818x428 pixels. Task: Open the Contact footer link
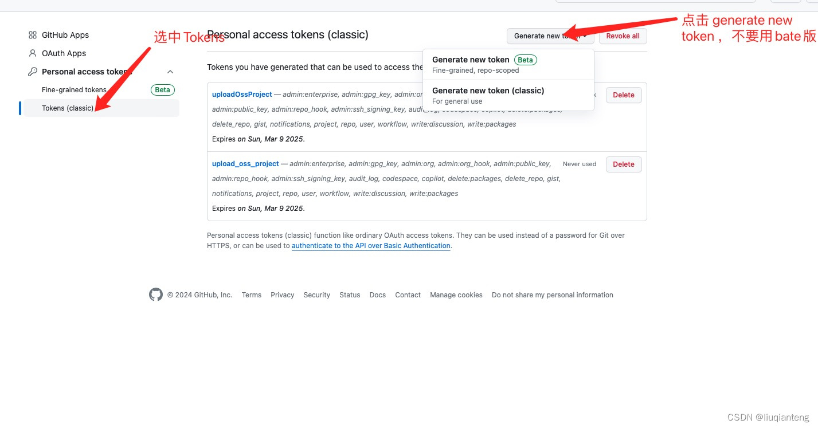pyautogui.click(x=408, y=295)
